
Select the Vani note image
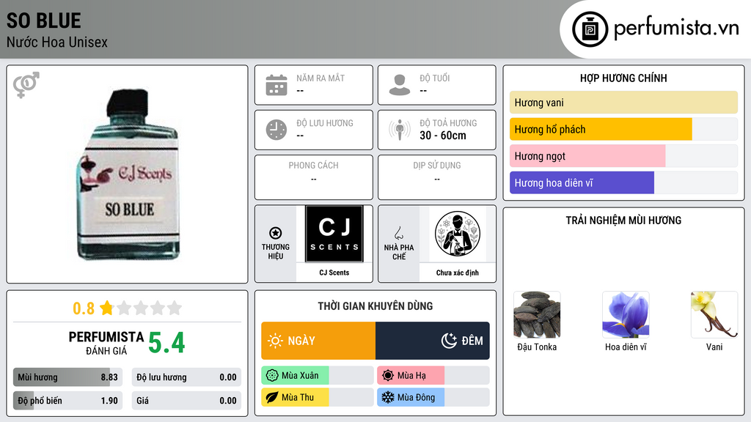(714, 315)
